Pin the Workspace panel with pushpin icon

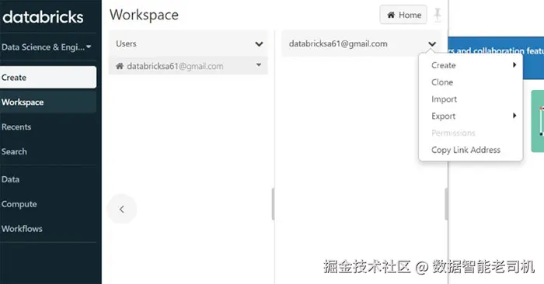coord(438,15)
